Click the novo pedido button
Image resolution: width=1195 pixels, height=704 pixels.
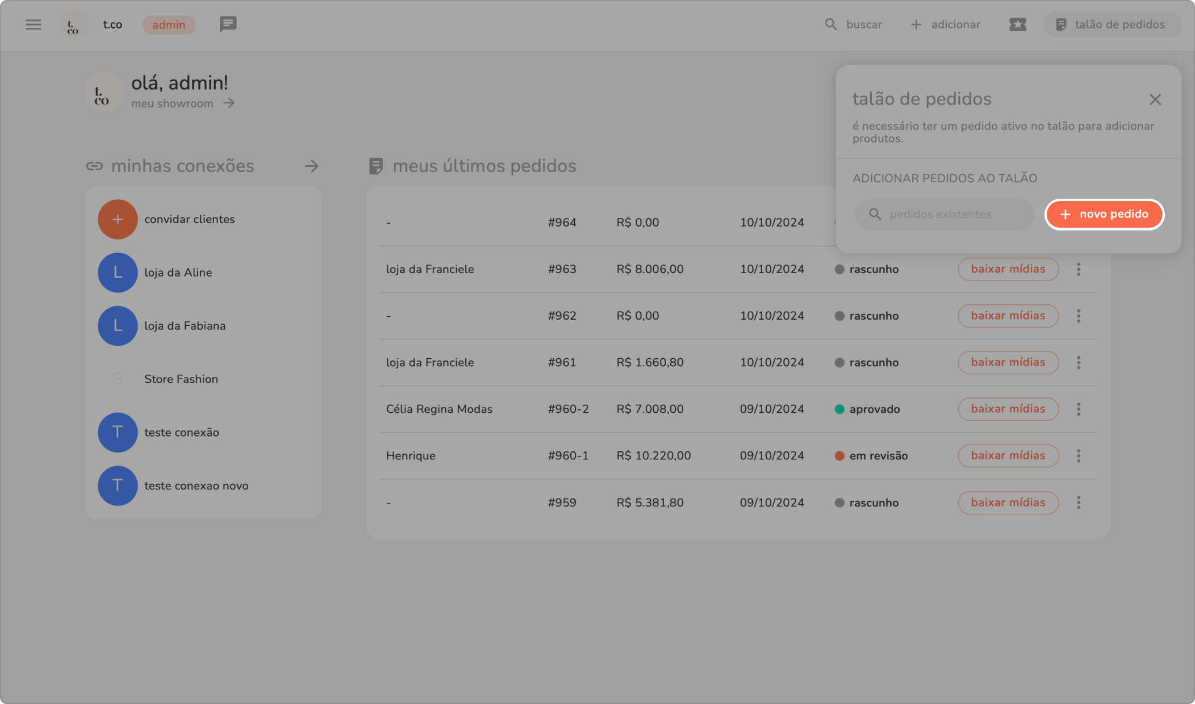[1104, 214]
